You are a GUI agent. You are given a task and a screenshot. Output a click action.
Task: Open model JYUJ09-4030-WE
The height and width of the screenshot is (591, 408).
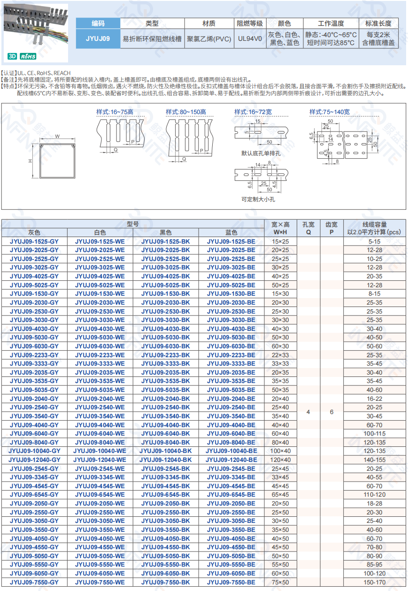100,329
